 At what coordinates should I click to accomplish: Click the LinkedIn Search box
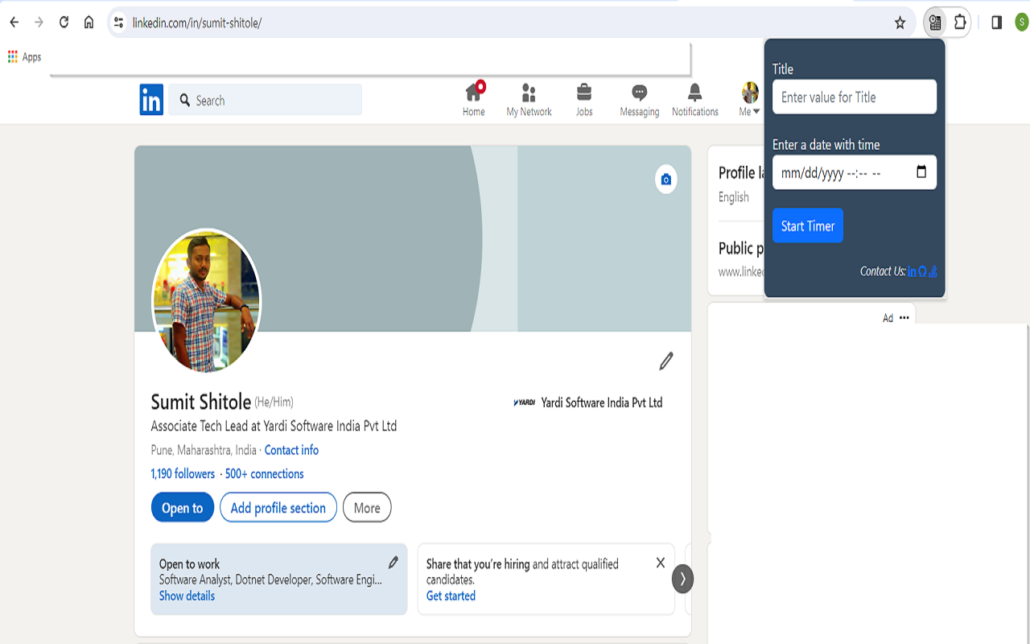click(266, 100)
